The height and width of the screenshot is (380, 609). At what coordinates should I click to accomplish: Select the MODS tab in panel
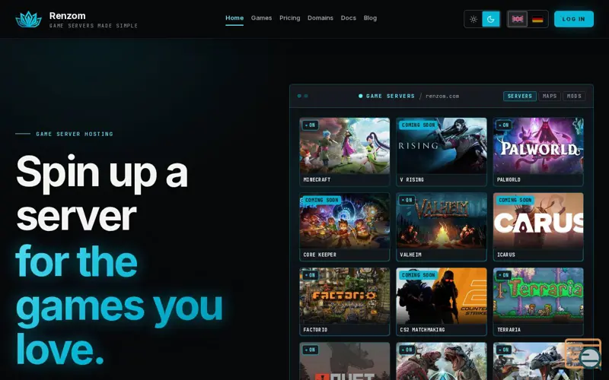(x=574, y=97)
